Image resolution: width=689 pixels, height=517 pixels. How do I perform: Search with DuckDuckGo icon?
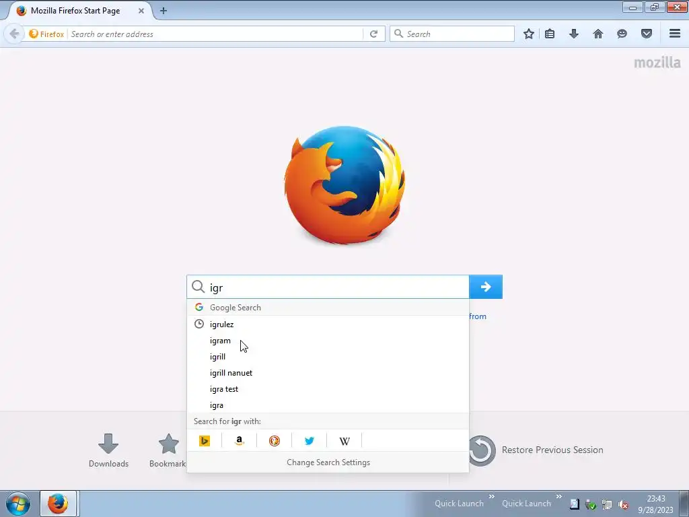click(x=275, y=440)
